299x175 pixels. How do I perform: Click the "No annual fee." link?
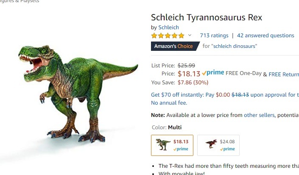pyautogui.click(x=169, y=103)
